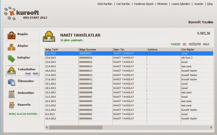Select row dated 8.5.2013

(129, 114)
